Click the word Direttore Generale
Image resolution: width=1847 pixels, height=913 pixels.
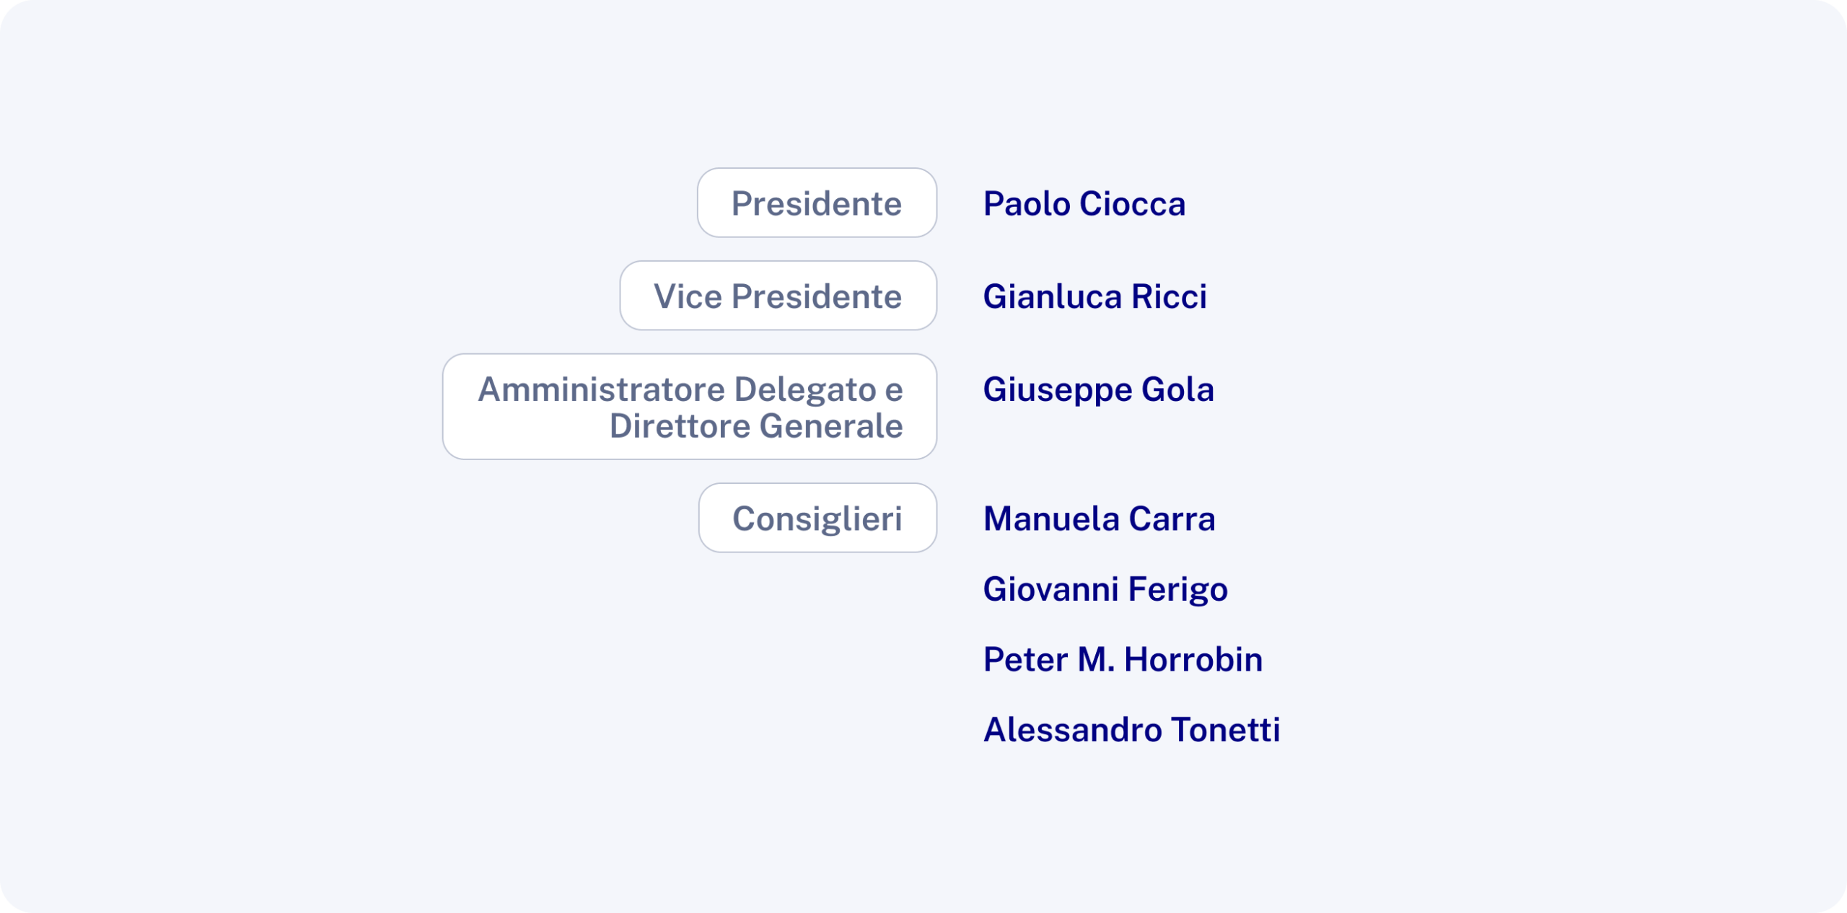click(x=755, y=425)
